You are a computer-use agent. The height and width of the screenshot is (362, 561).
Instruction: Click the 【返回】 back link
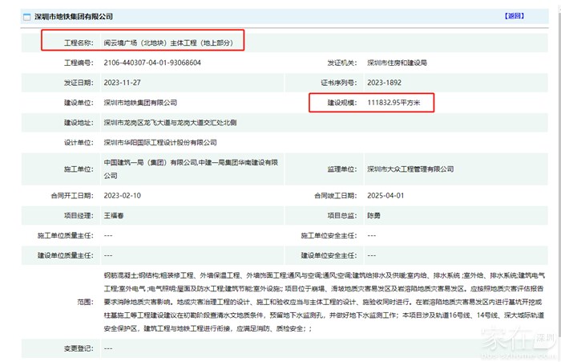514,15
